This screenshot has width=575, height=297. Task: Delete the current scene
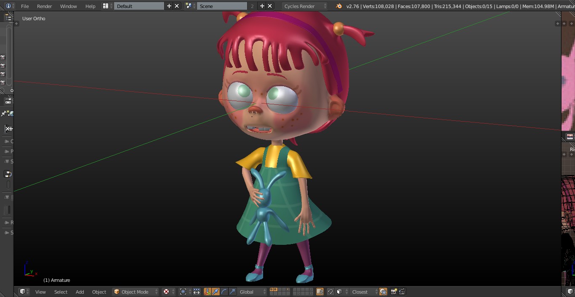[x=270, y=6]
